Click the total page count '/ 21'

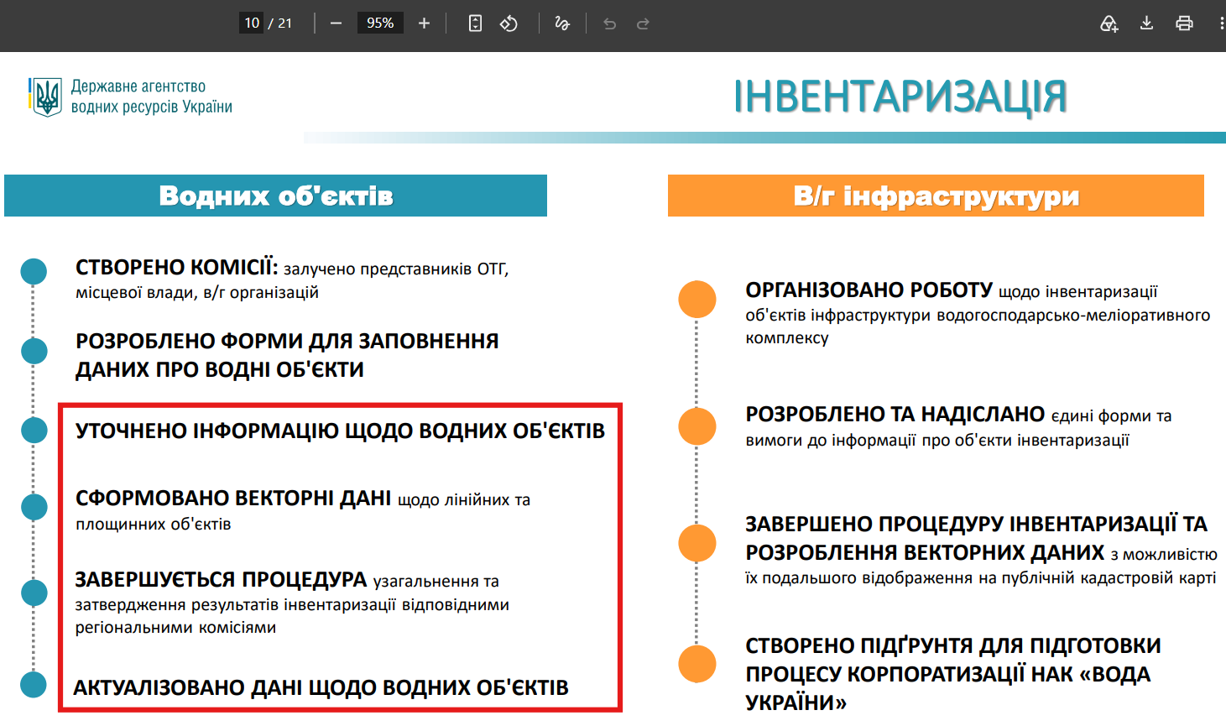[x=281, y=24]
